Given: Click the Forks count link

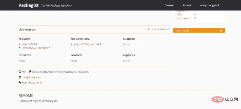Looking at the screenshot, I should (x=179, y=15).
